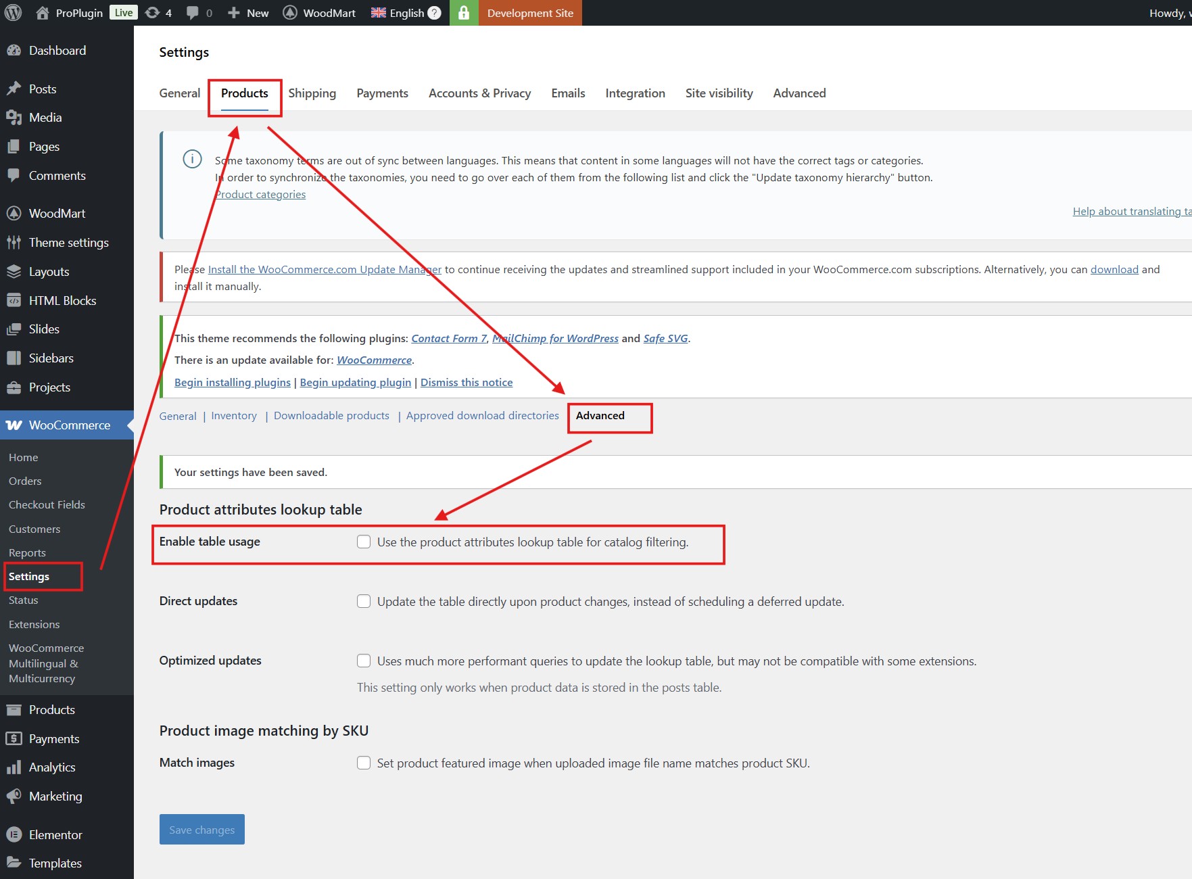Open Products archive icon in sidebar

(14, 710)
